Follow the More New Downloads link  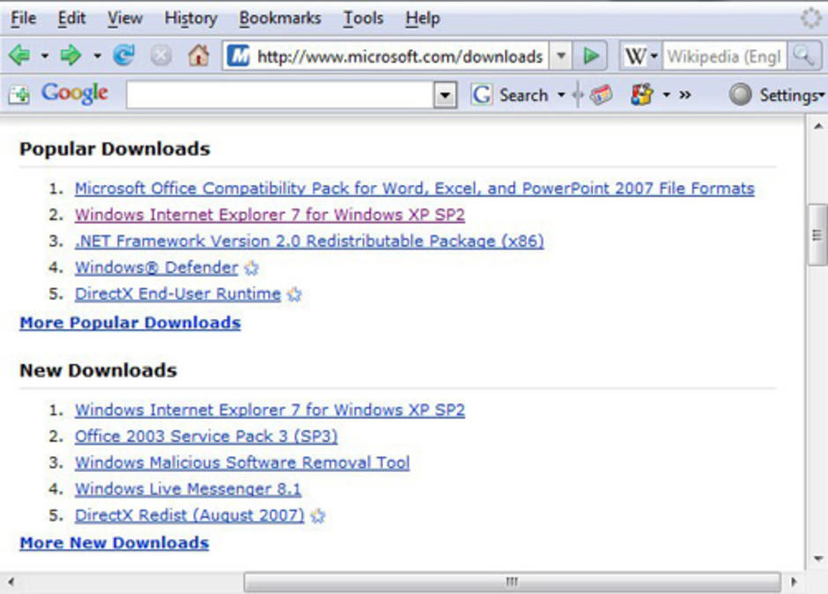[x=114, y=543]
